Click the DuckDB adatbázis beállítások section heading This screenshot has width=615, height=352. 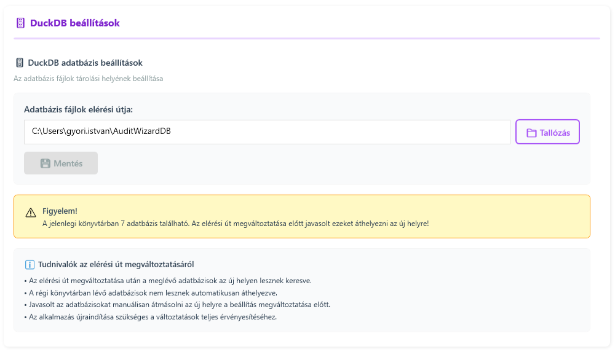click(85, 63)
